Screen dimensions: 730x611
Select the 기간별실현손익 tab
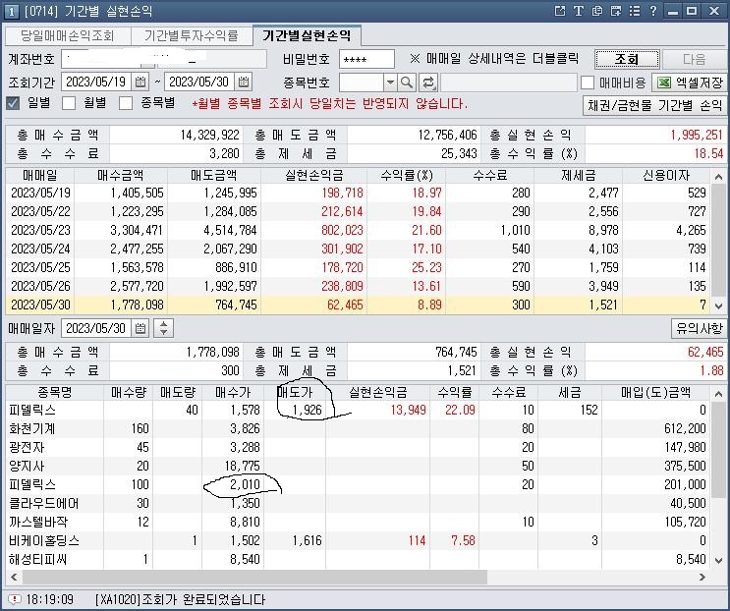[307, 35]
